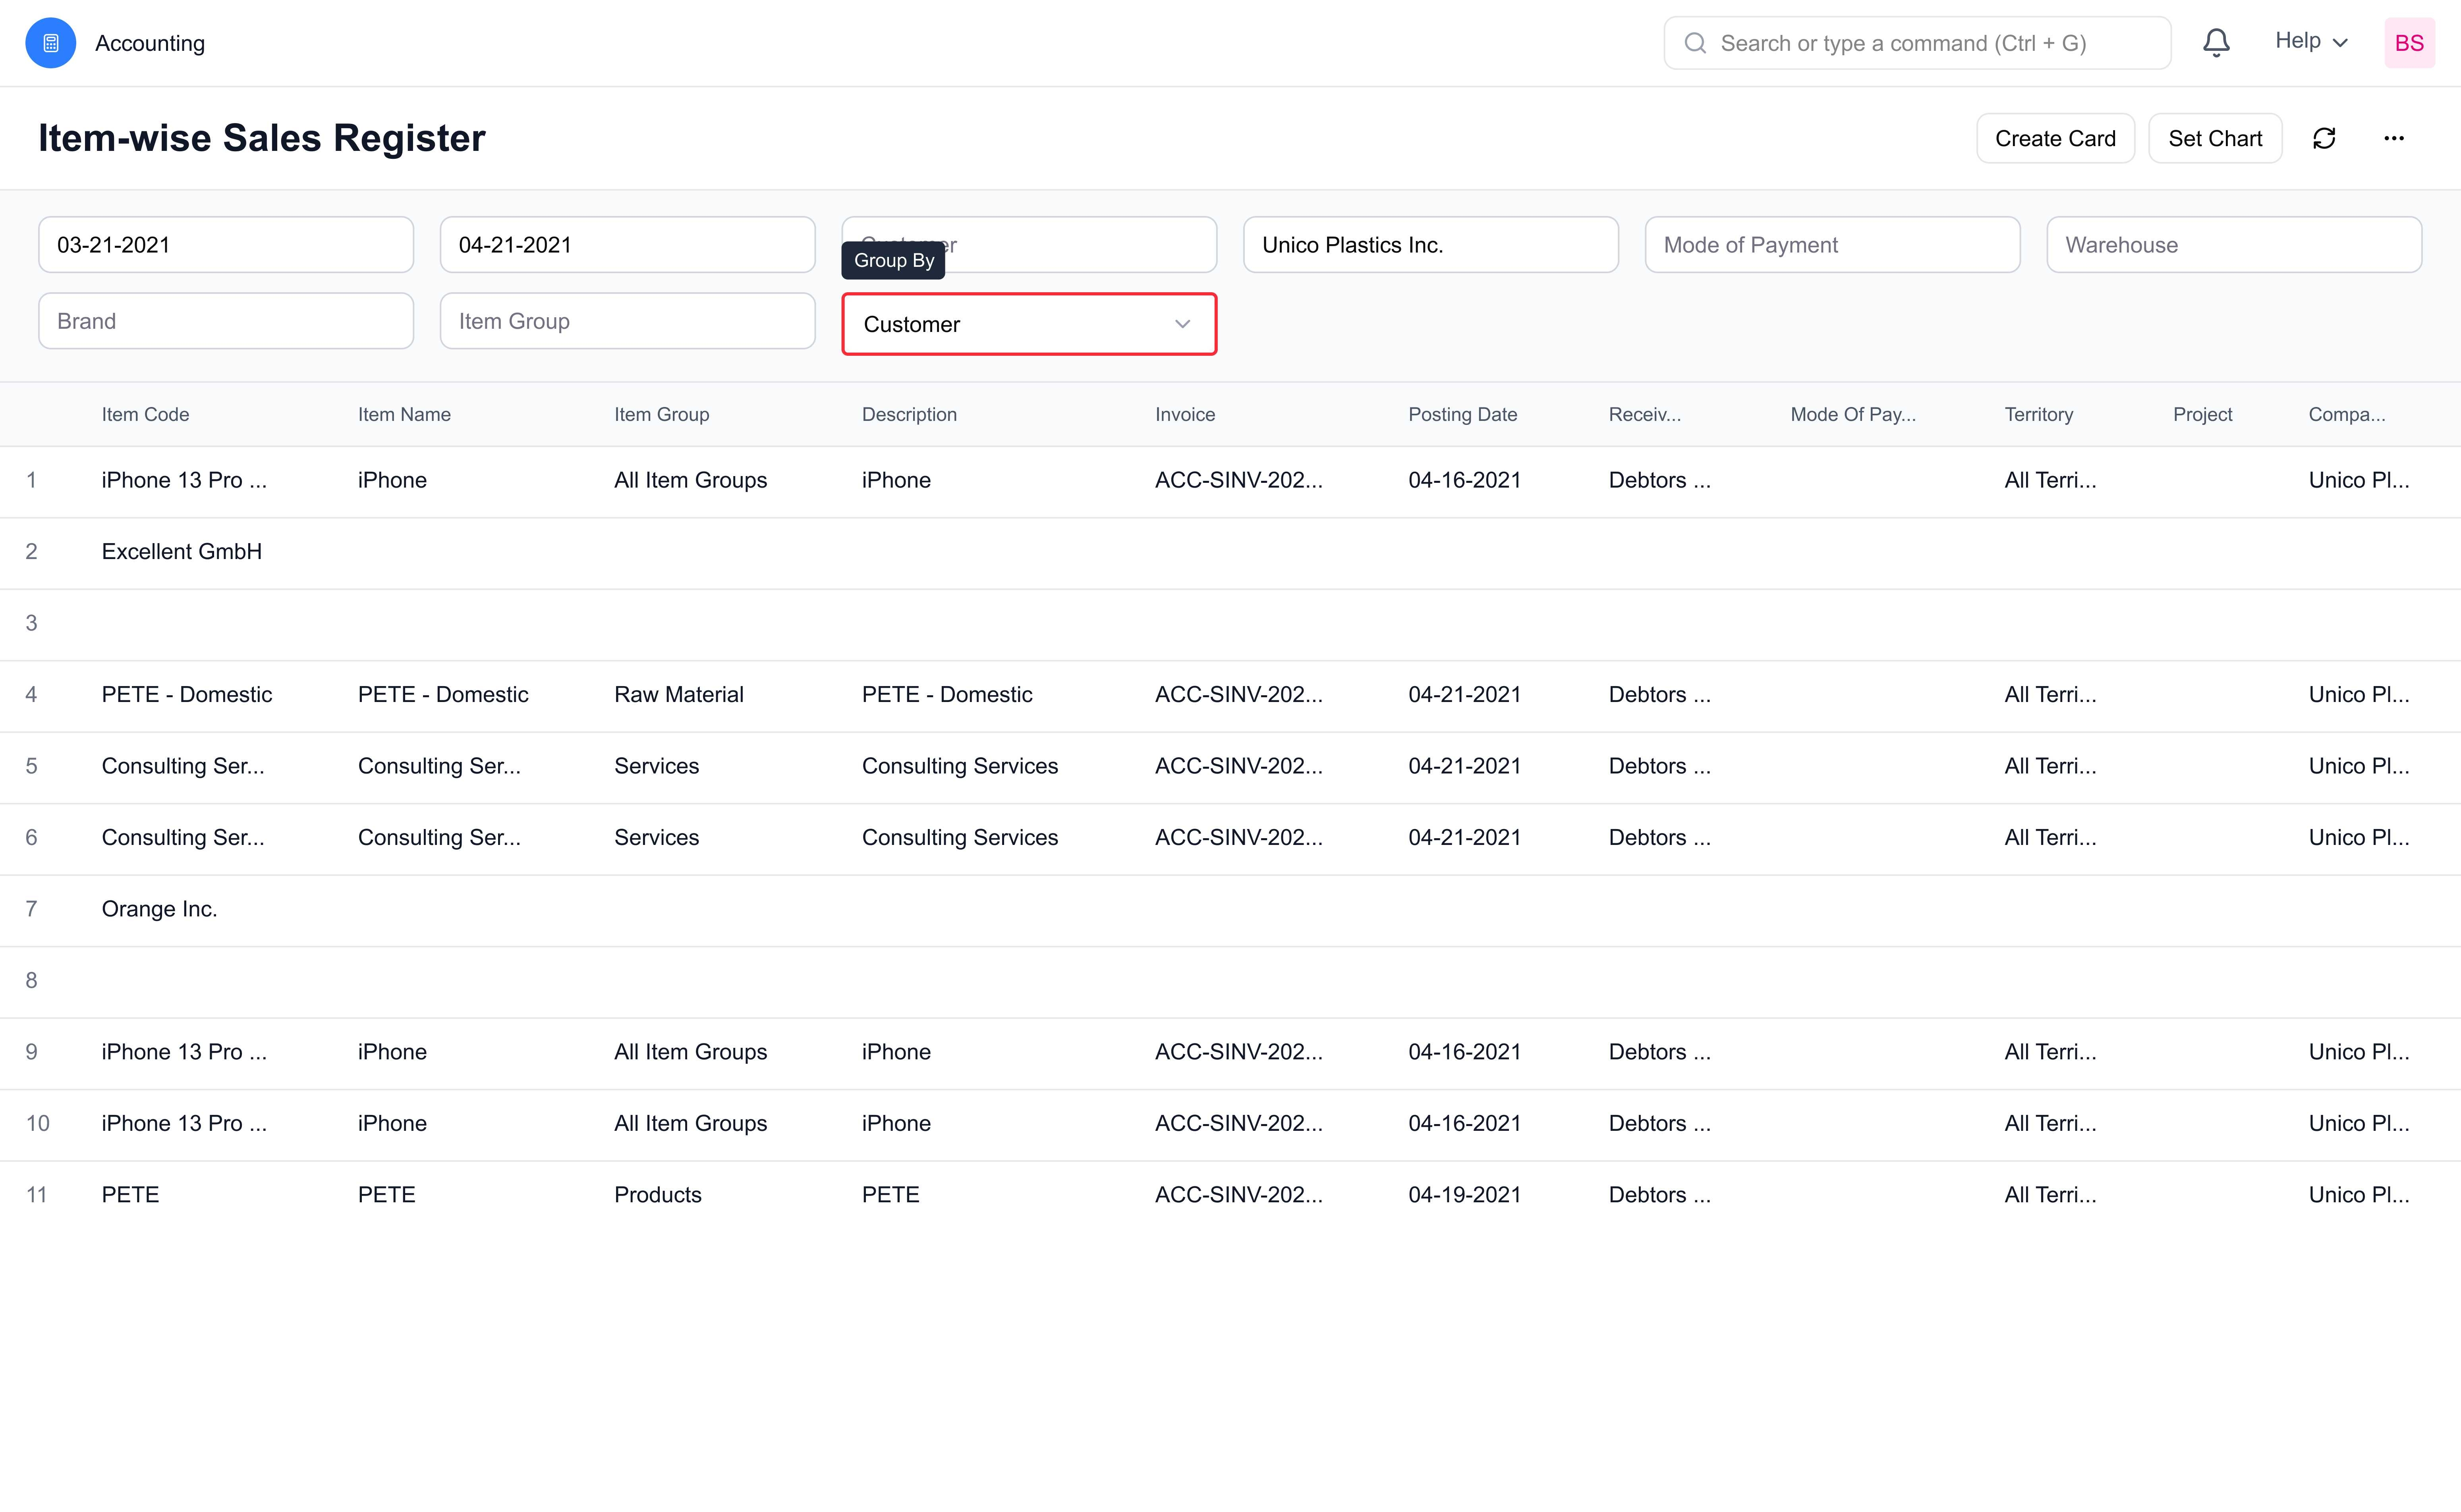The image size is (2461, 1512).
Task: Open the BS user avatar
Action: pyautogui.click(x=2409, y=42)
